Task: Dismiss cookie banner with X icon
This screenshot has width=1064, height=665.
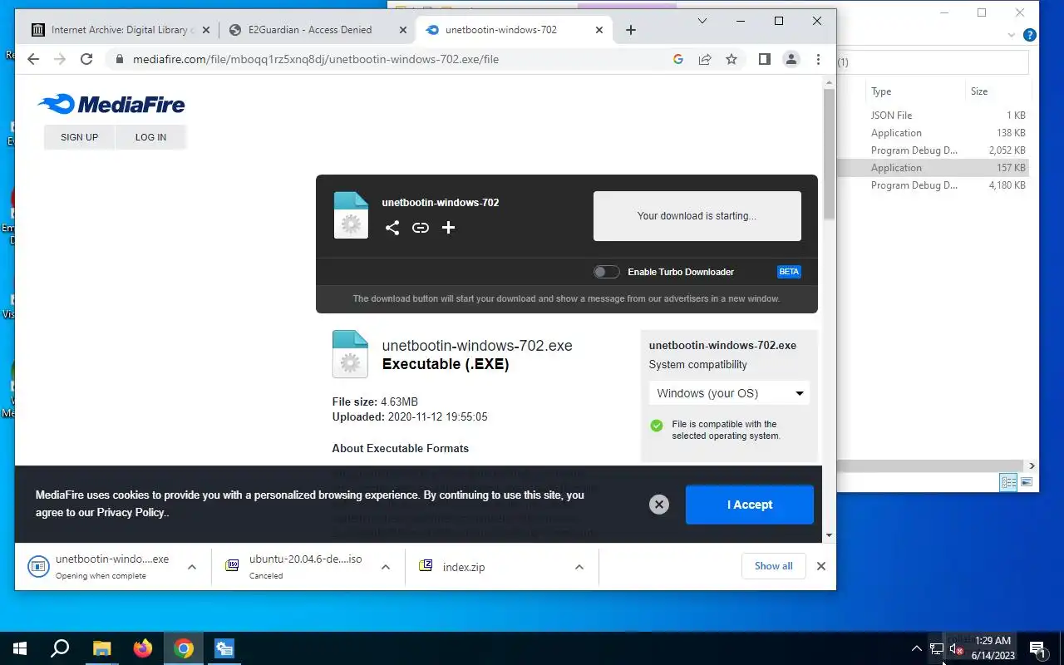Action: (659, 505)
